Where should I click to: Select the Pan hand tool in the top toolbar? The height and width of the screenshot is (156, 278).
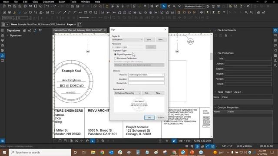(x=169, y=6)
